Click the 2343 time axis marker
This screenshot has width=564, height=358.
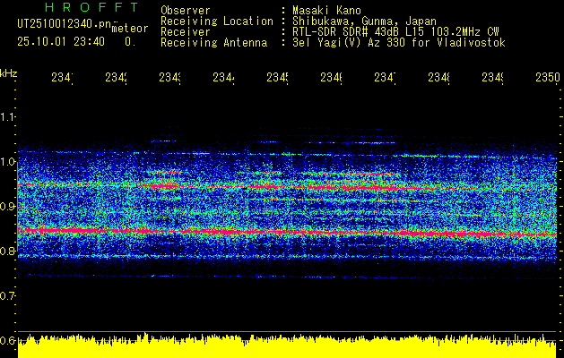click(x=170, y=78)
